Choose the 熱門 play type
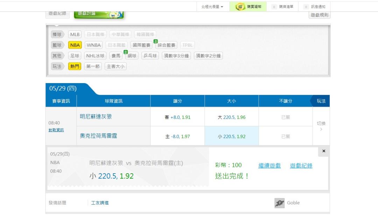 point(75,66)
